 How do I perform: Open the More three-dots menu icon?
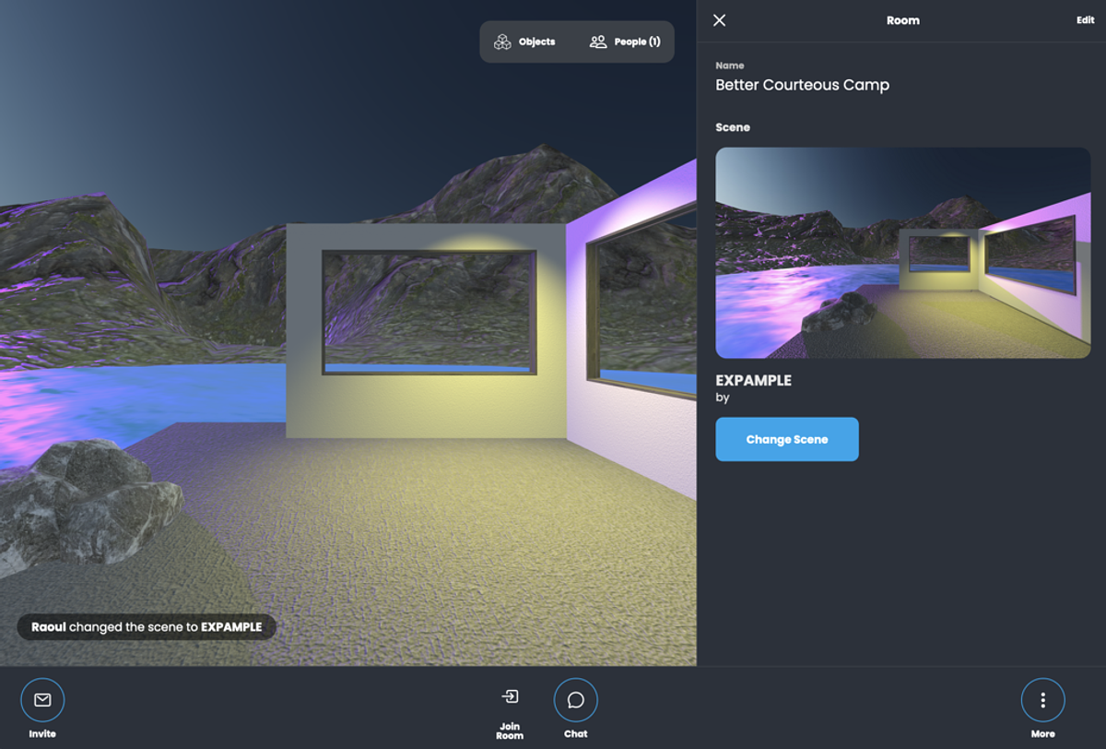point(1042,700)
